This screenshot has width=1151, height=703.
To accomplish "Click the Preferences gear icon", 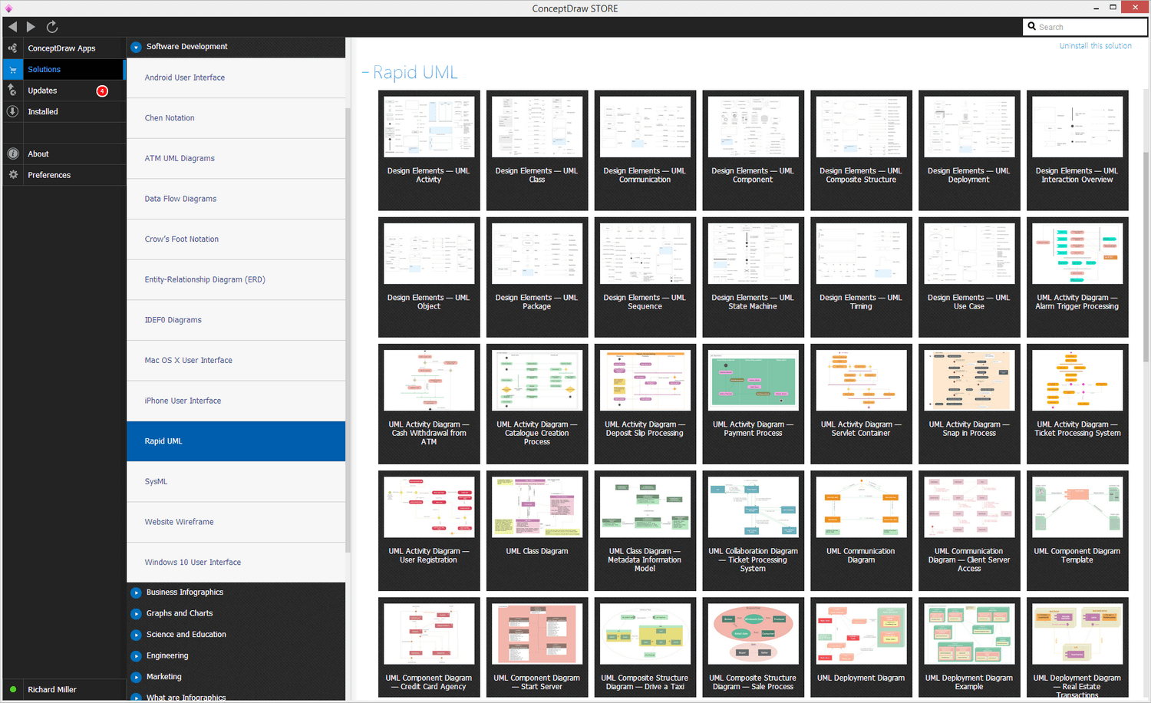I will tap(12, 175).
